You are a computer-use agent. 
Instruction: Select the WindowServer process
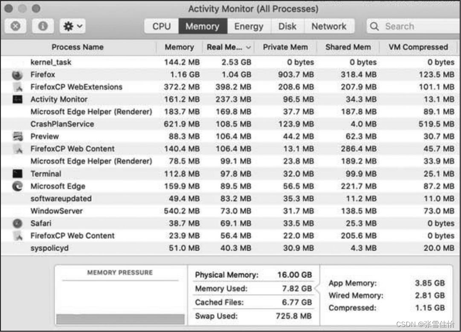[57, 211]
